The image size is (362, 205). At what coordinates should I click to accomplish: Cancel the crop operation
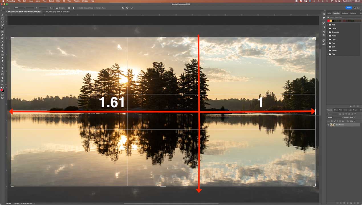pos(127,8)
